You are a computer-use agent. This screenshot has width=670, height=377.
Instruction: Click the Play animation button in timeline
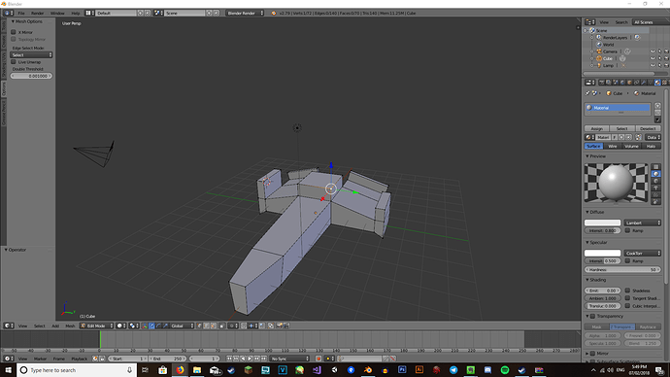click(250, 359)
